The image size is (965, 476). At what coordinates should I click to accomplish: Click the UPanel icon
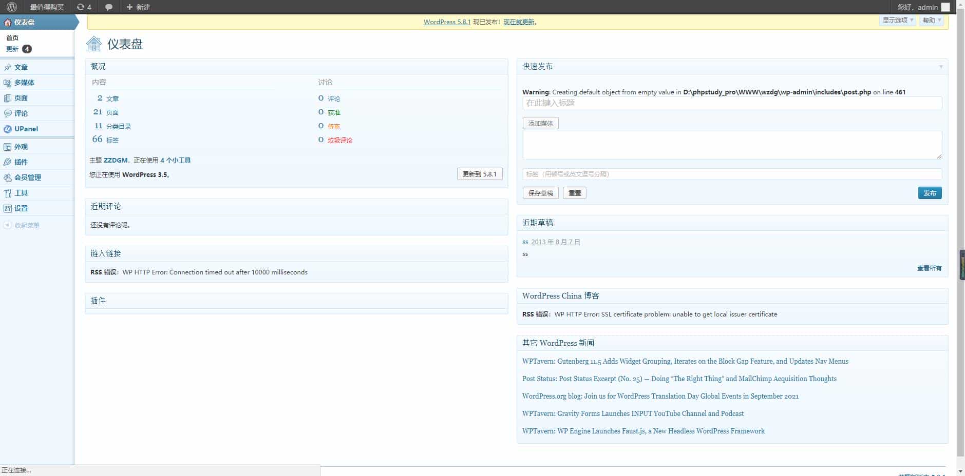coord(7,129)
